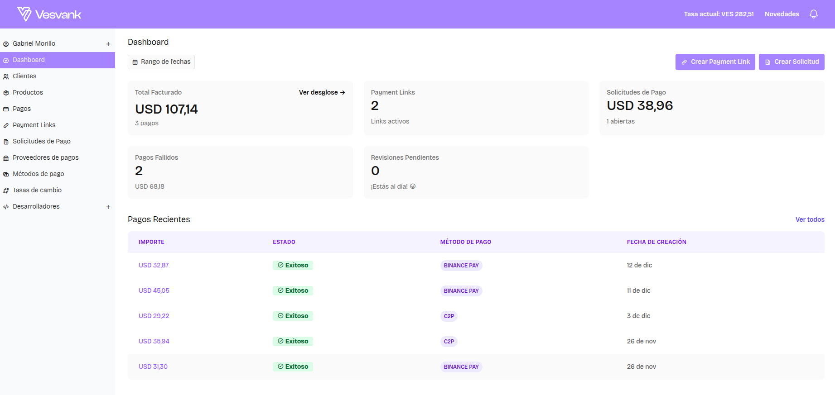The image size is (835, 395).
Task: Open Productos in the sidebar
Action: pos(58,92)
